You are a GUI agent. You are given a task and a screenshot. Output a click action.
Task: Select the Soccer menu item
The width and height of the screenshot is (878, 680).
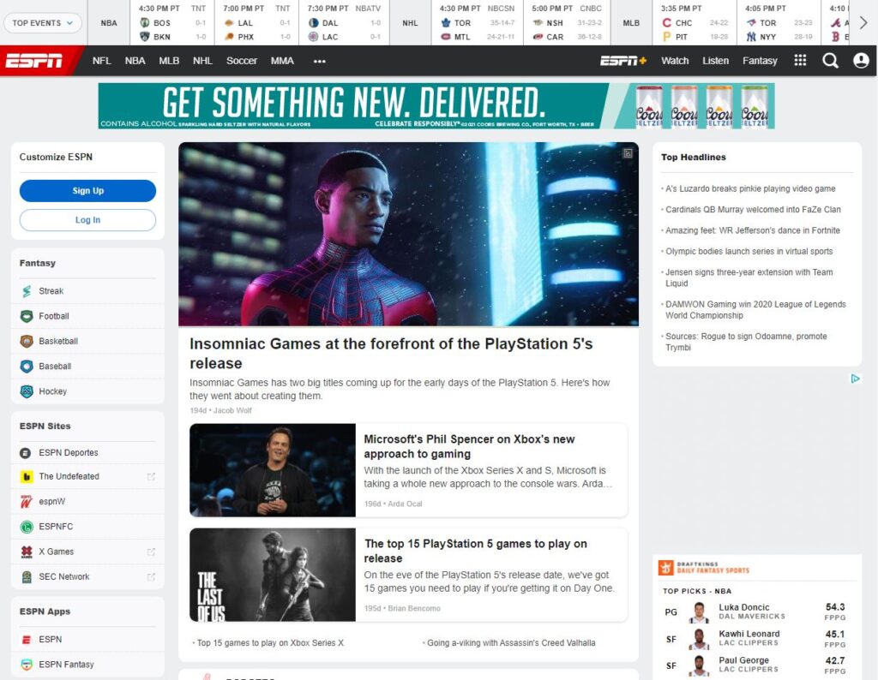pyautogui.click(x=242, y=61)
